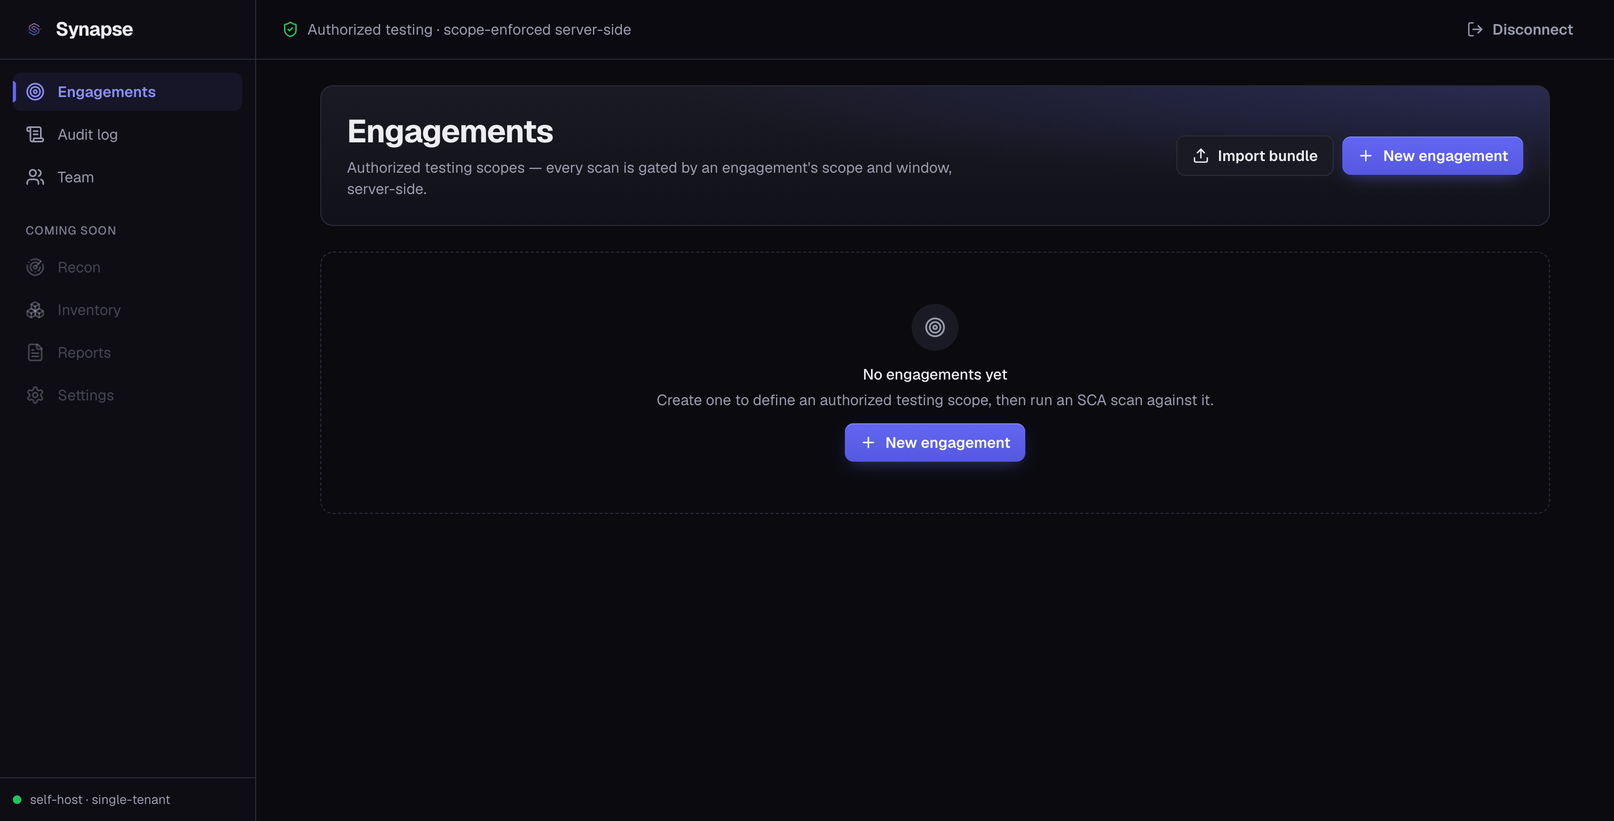Click the Authorized testing scope-enforced banner text
Screen dimensions: 1614x821
[x=469, y=29]
